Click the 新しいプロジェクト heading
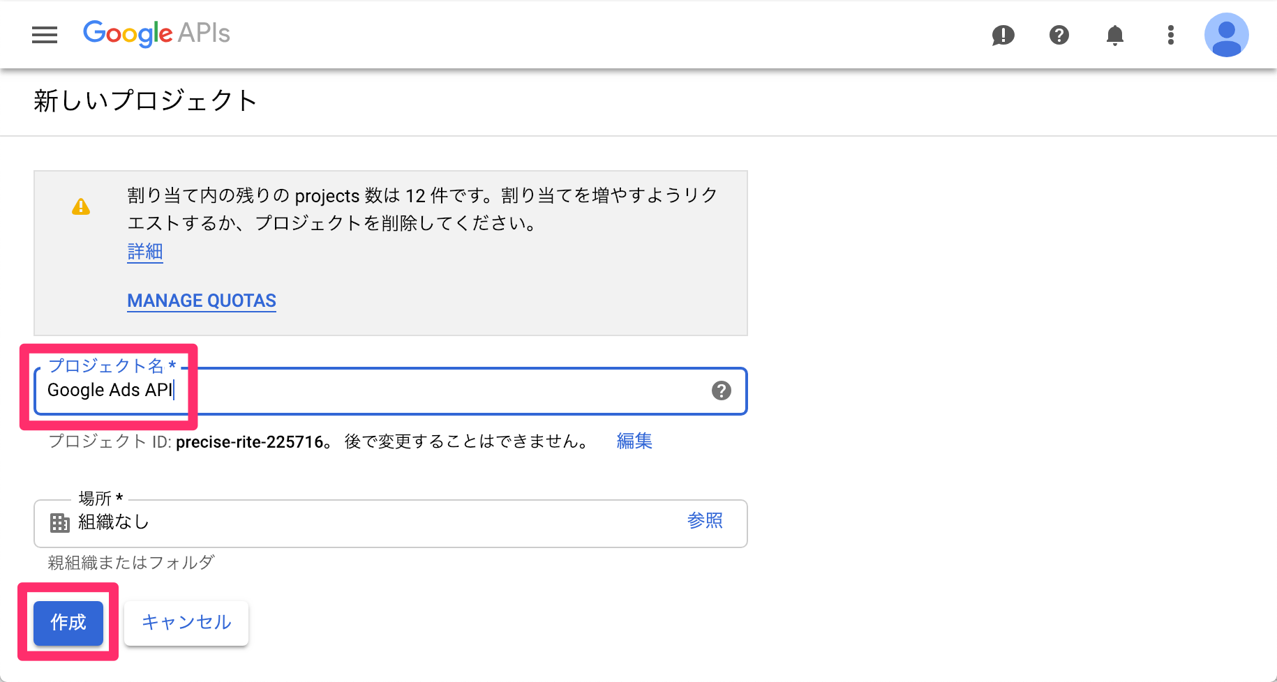 (146, 100)
